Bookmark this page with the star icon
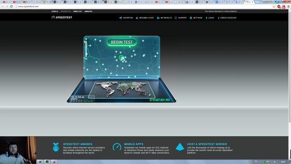Screen dimensions: 291x164 pos(274,6)
